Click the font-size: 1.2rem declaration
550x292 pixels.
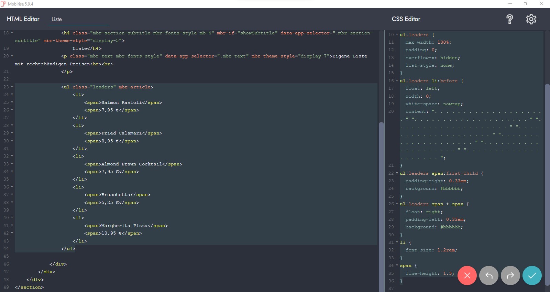(x=431, y=250)
